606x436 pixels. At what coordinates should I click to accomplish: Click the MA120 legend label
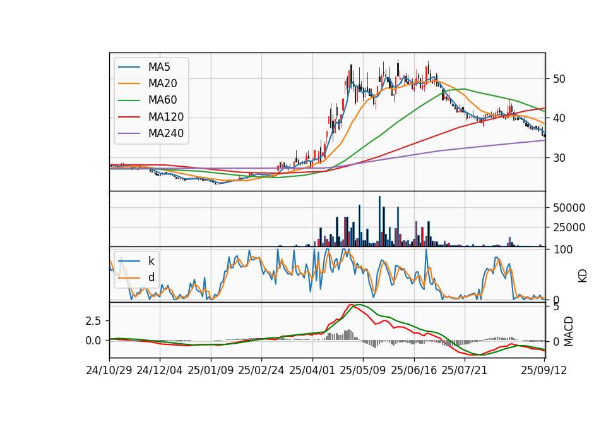pos(166,117)
